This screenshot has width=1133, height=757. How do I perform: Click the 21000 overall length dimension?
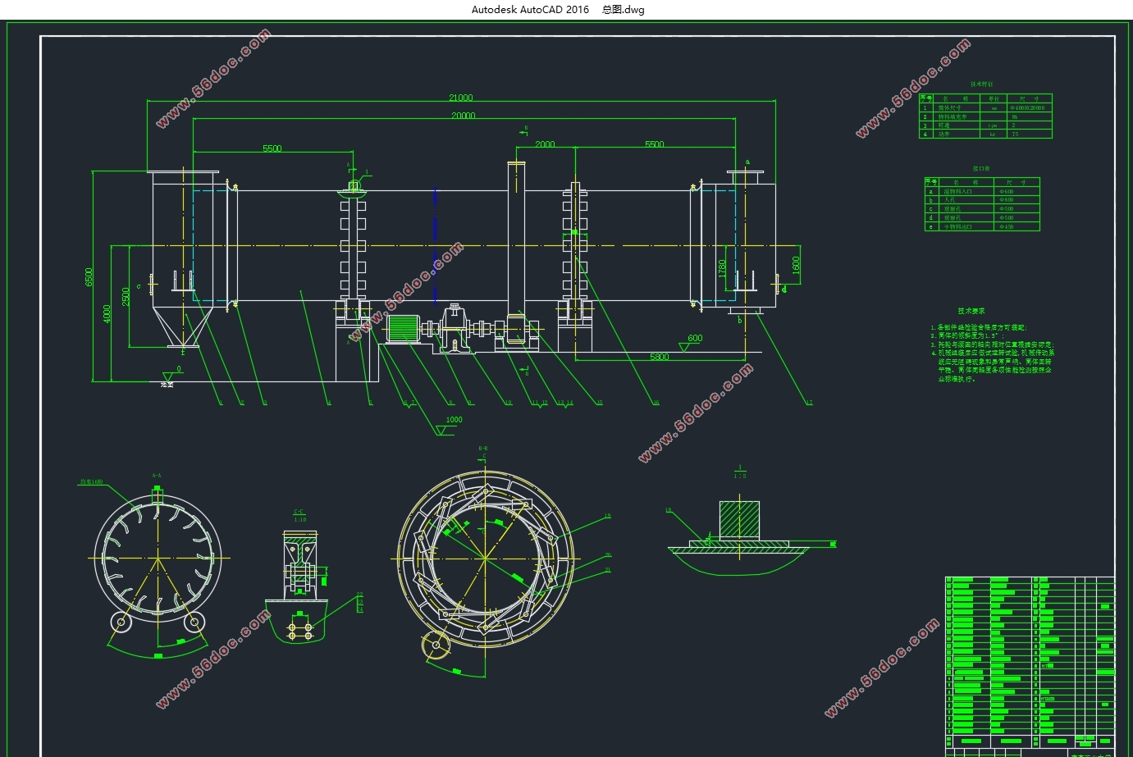[x=460, y=98]
